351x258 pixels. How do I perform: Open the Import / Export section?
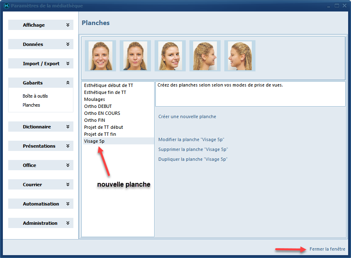click(x=41, y=64)
